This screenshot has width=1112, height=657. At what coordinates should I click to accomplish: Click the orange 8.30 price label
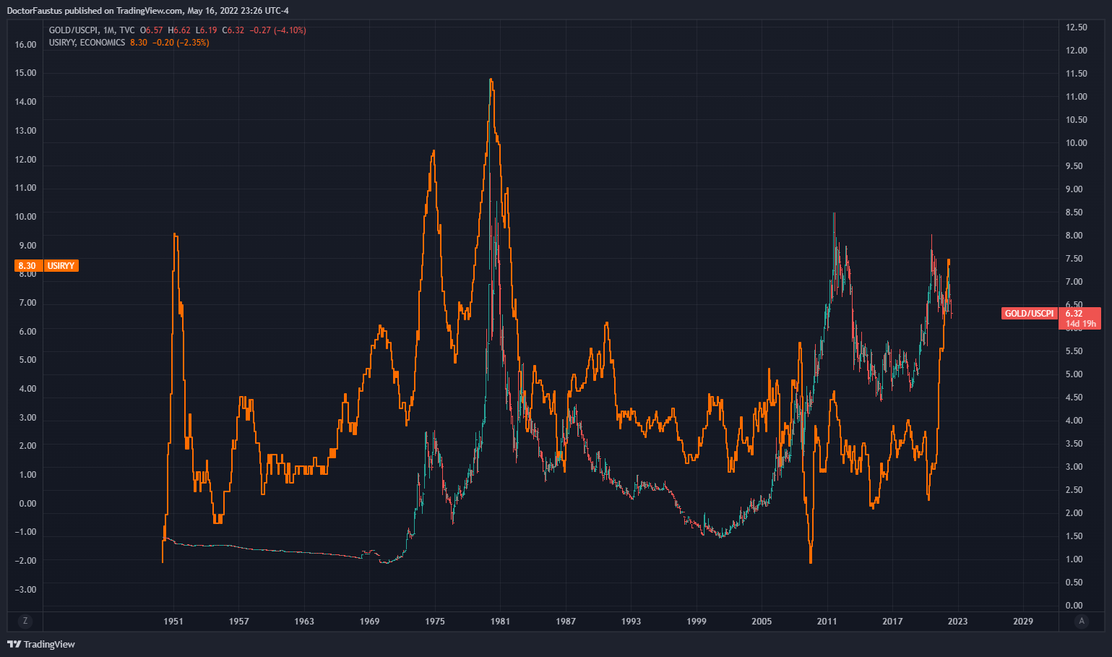coord(27,266)
